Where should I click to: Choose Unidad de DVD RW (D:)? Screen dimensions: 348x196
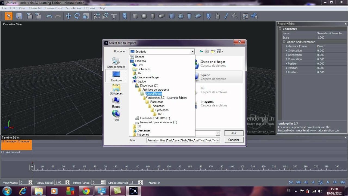click(x=155, y=118)
